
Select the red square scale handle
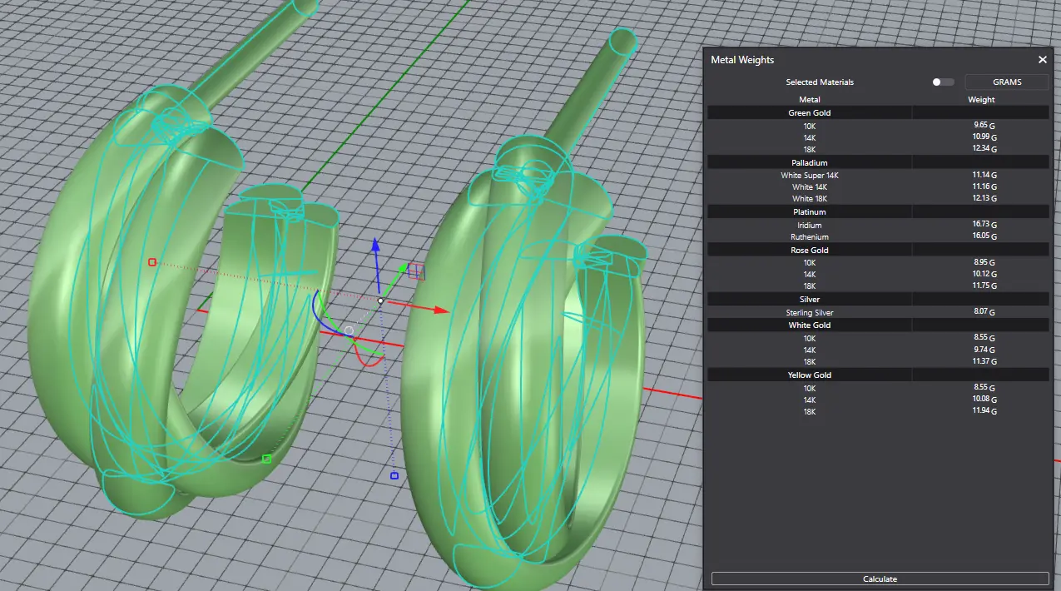coord(152,262)
